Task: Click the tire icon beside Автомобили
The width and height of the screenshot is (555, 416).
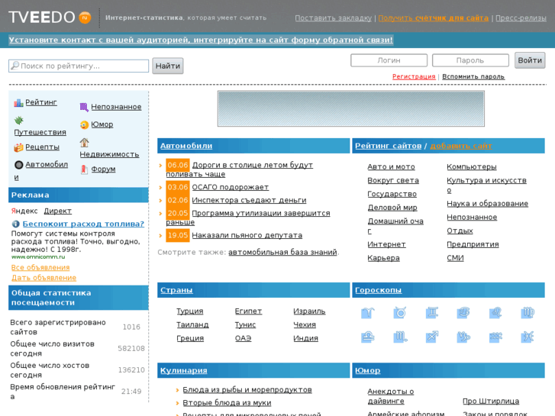Action: coord(18,165)
